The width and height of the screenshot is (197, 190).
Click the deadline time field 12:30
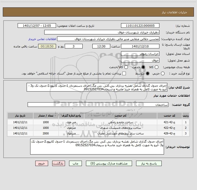point(101,46)
